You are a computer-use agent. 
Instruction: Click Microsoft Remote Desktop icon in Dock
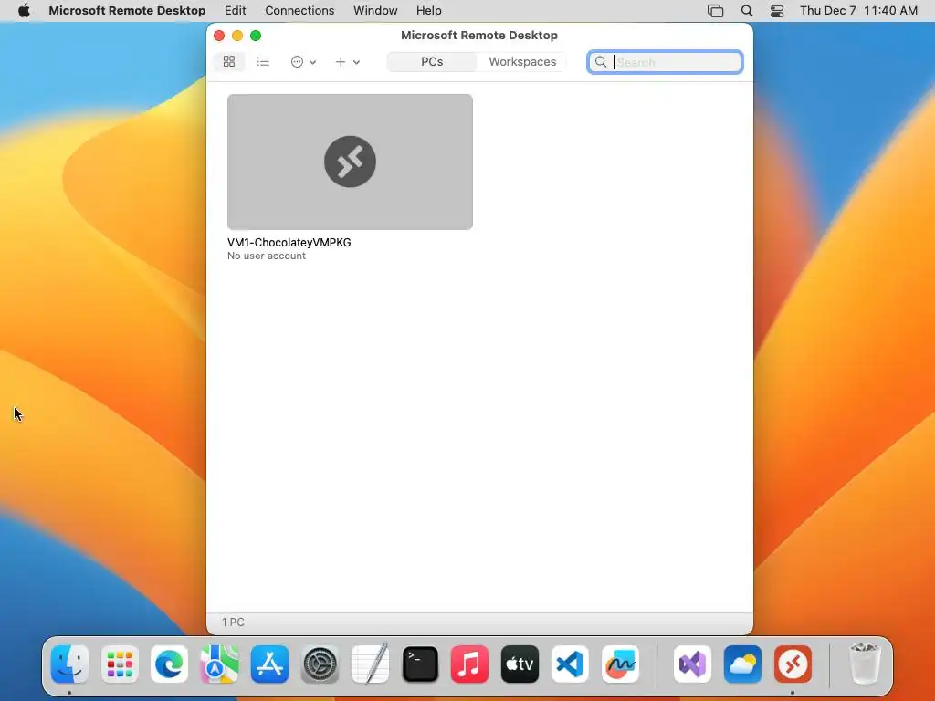(x=793, y=664)
